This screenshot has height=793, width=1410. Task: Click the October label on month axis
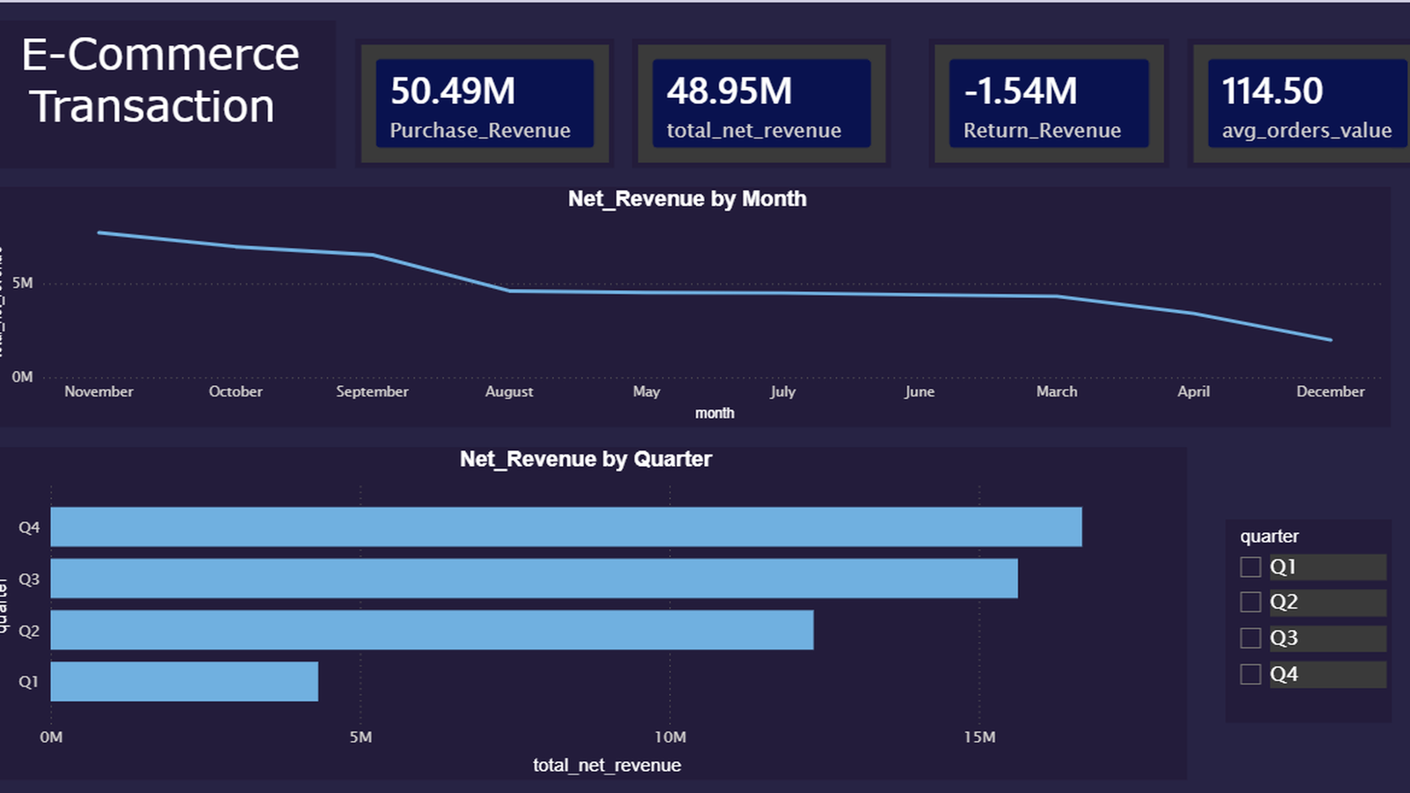click(235, 391)
